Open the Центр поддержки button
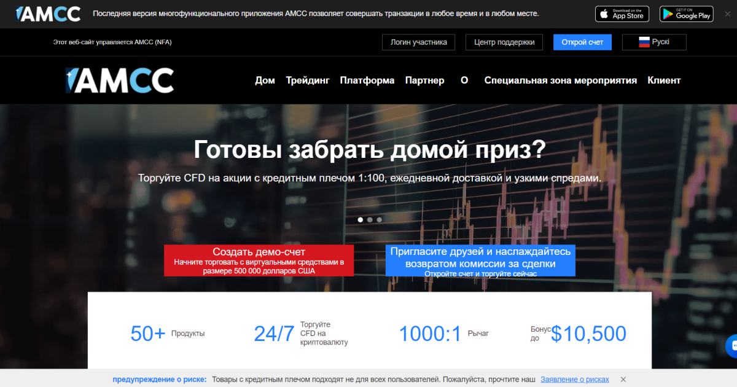 504,42
